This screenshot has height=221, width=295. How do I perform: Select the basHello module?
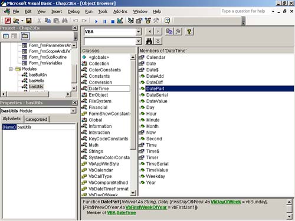(37, 81)
